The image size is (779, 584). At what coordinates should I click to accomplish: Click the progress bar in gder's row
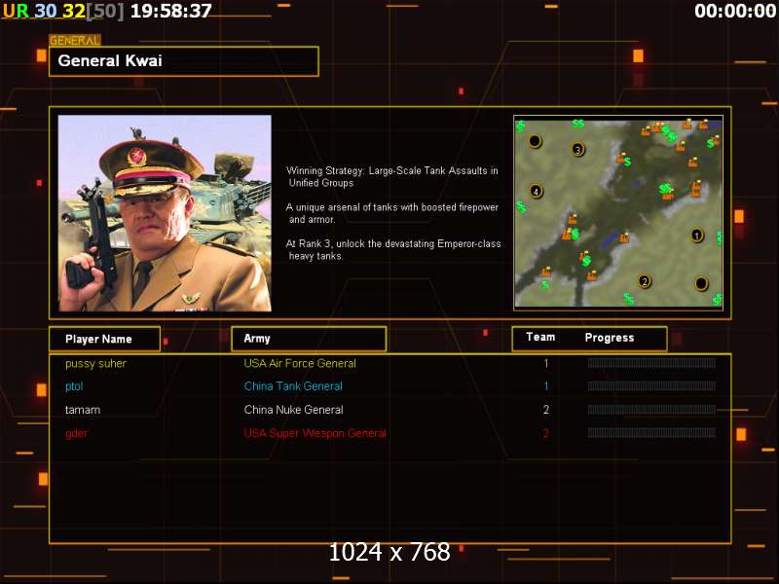point(651,432)
